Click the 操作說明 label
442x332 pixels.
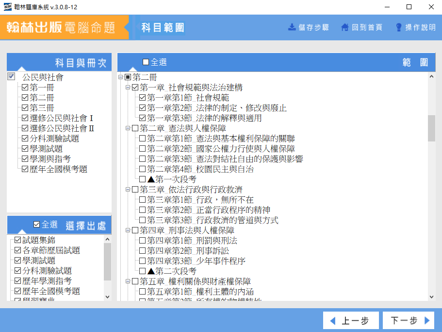[x=420, y=27]
